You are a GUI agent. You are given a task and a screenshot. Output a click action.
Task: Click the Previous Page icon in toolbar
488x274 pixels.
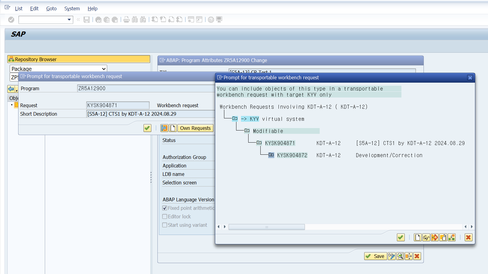(163, 20)
